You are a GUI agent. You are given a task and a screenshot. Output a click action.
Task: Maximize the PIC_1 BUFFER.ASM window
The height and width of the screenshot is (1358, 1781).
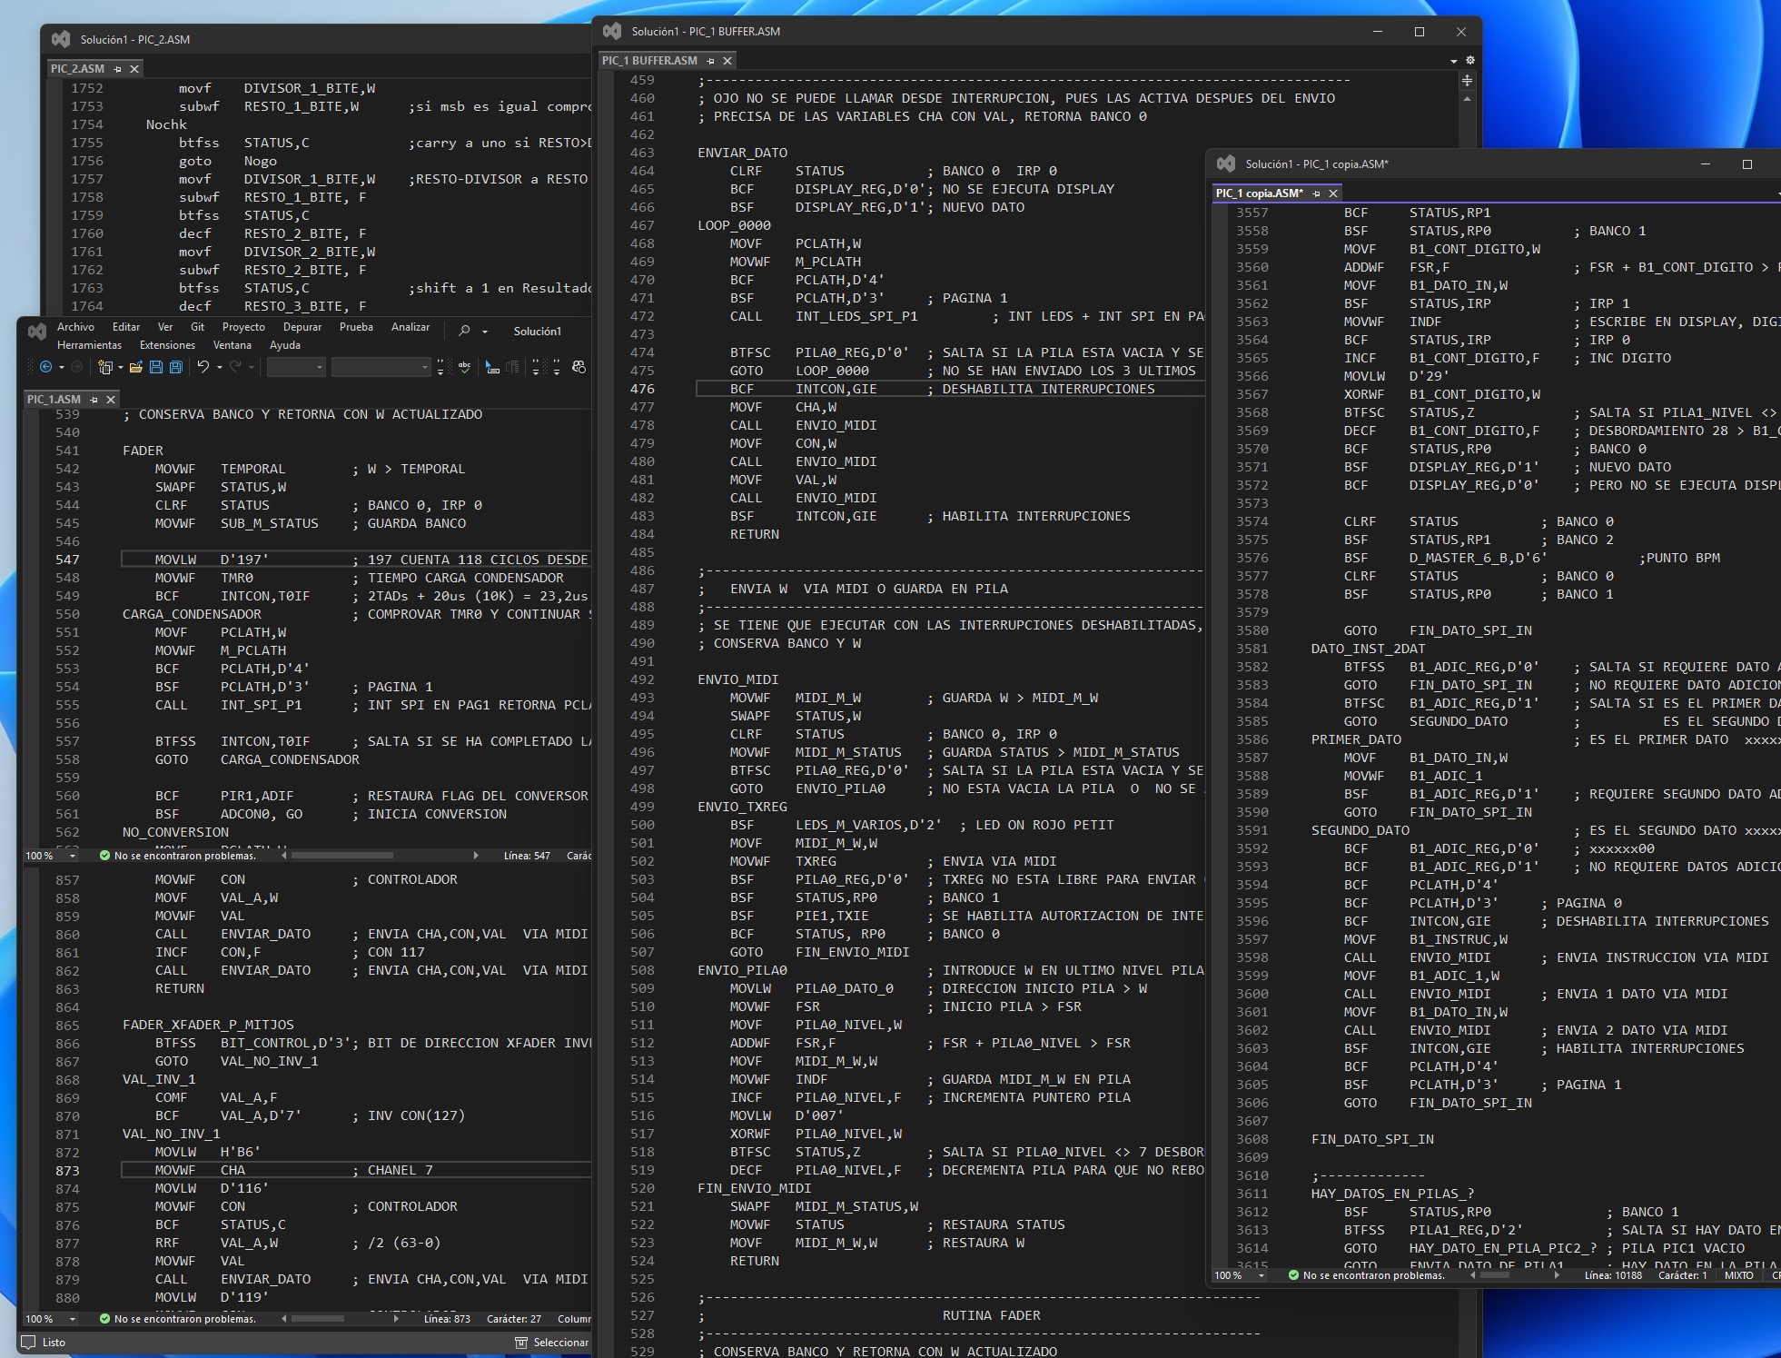[1420, 32]
